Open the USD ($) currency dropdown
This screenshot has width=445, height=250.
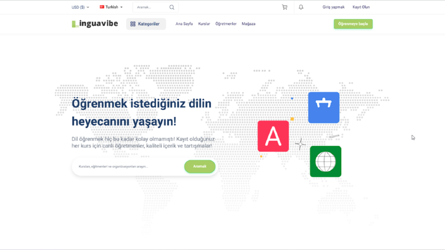pos(80,7)
